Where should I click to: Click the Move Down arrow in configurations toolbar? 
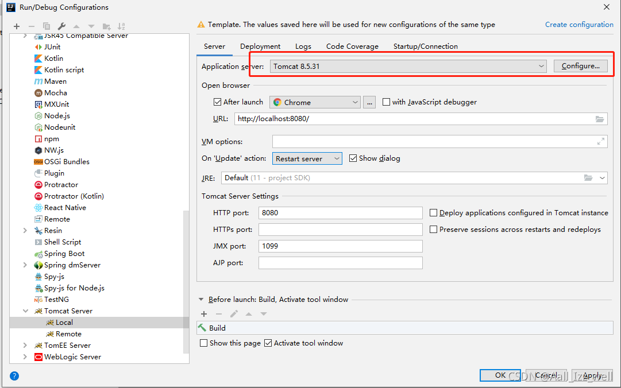[91, 26]
